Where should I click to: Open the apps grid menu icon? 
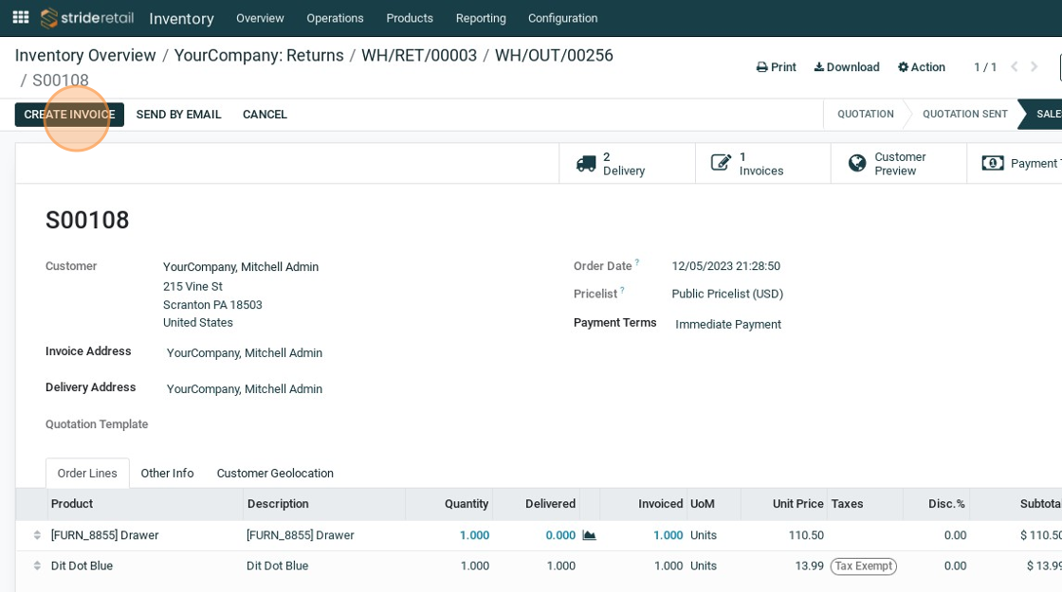coord(21,17)
